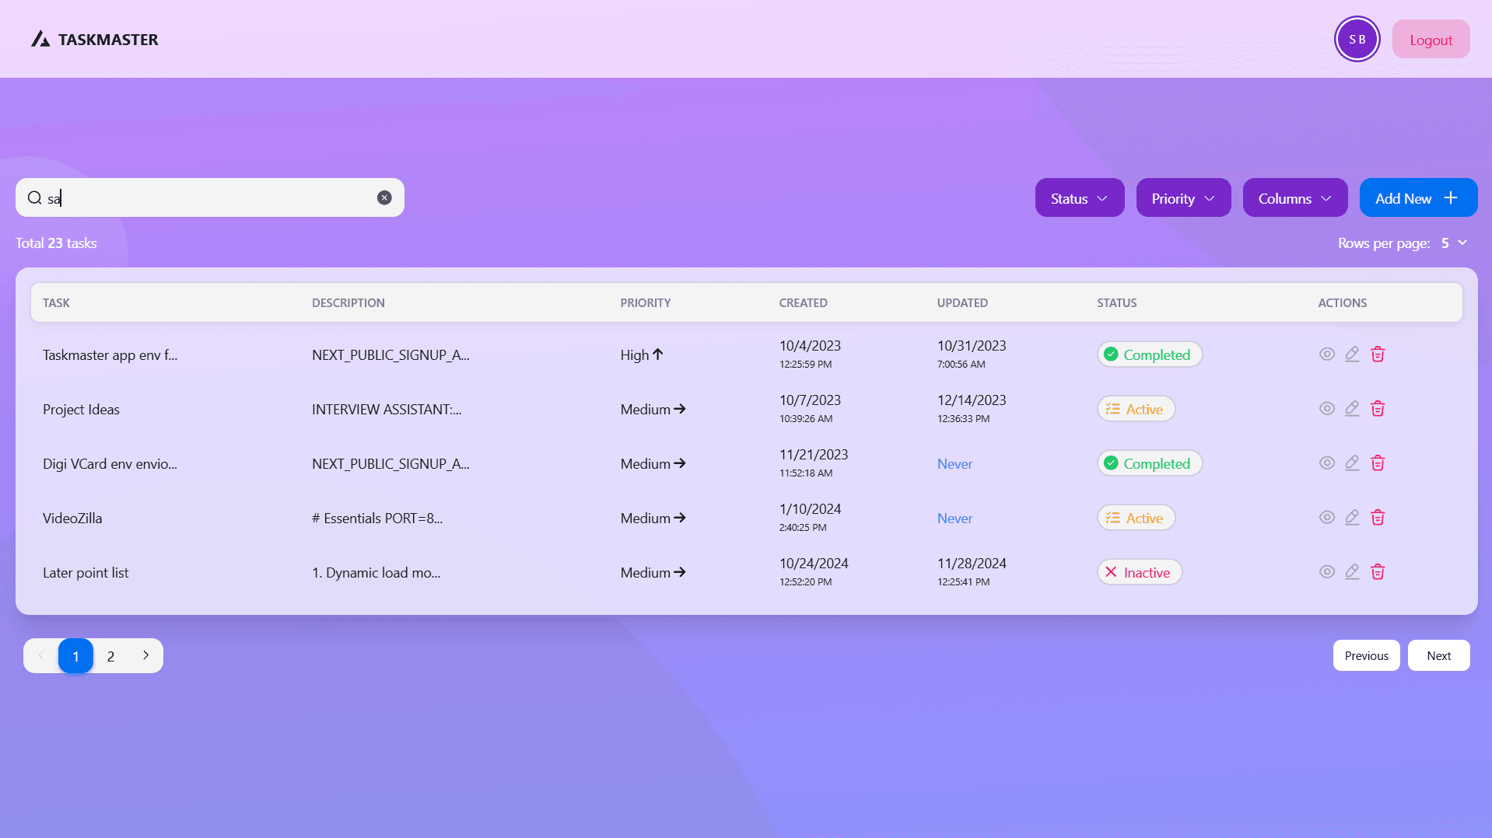Click the previous page chevron arrow
Viewport: 1492px width, 838px height.
pos(41,656)
